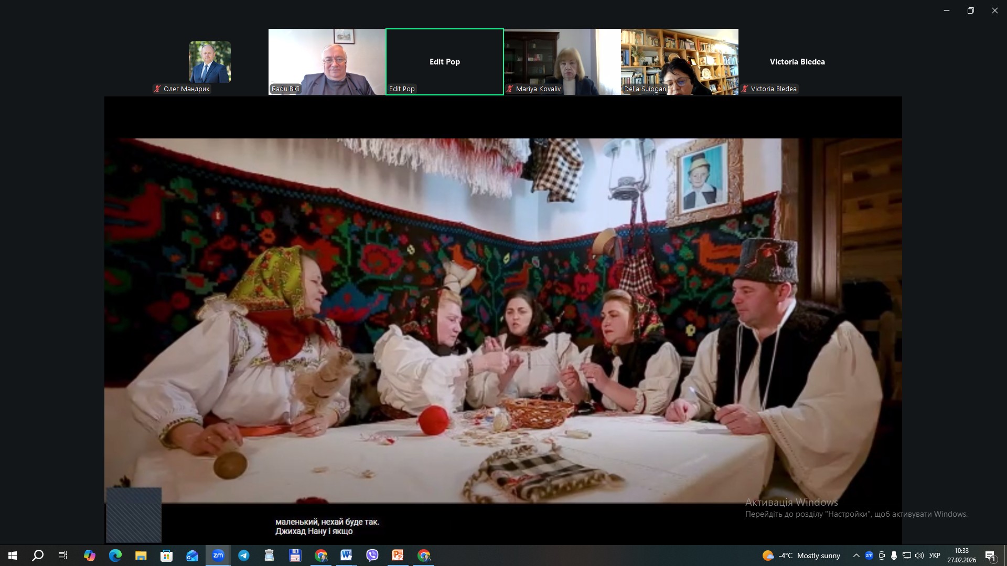This screenshot has height=566, width=1007.
Task: Toggle the volume speaker tray icon
Action: coord(919,556)
